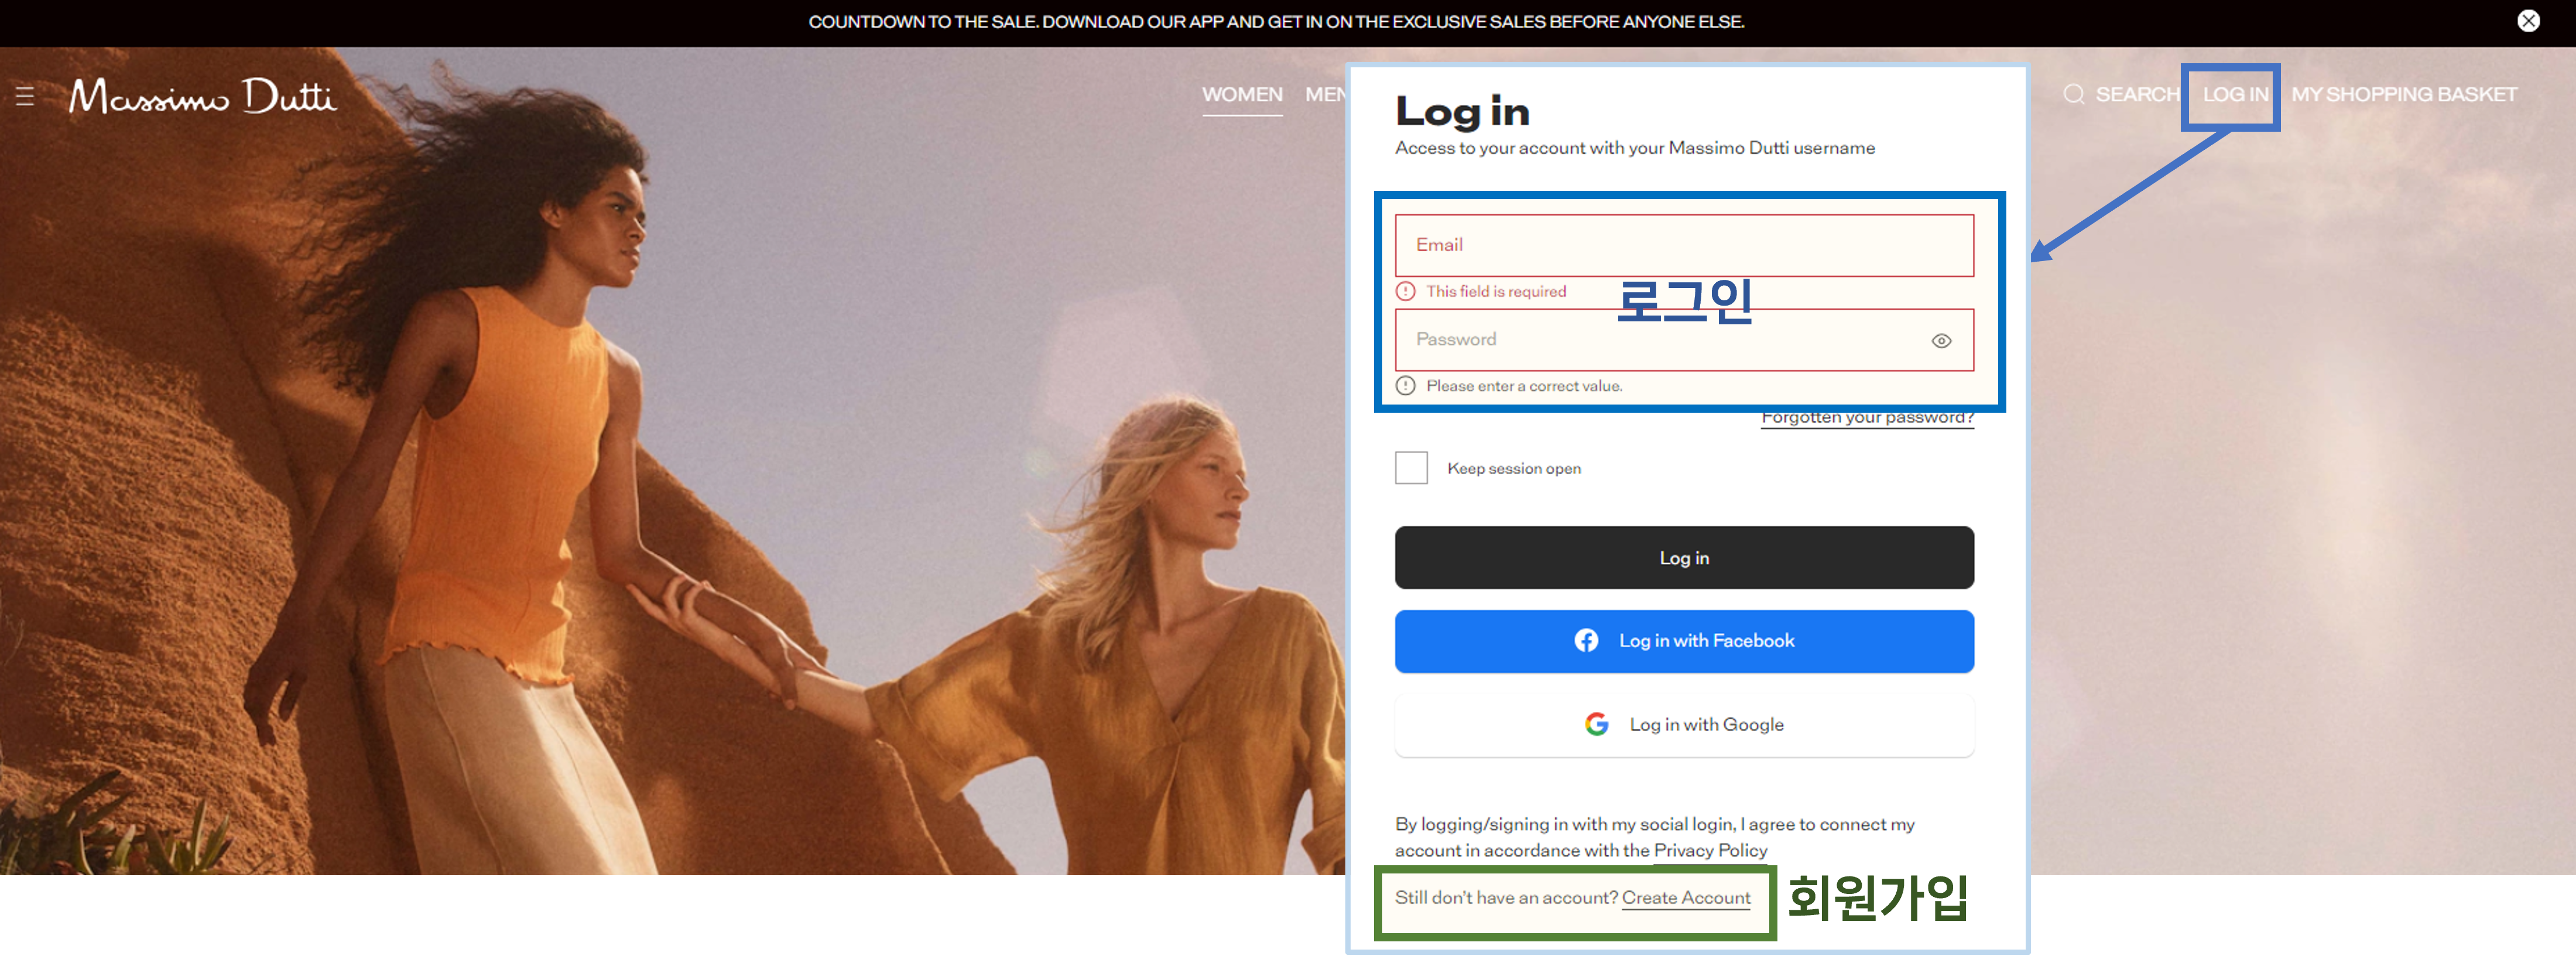Screen dimensions: 2576x956
Task: Click the password visibility toggle eye icon
Action: [x=1944, y=340]
